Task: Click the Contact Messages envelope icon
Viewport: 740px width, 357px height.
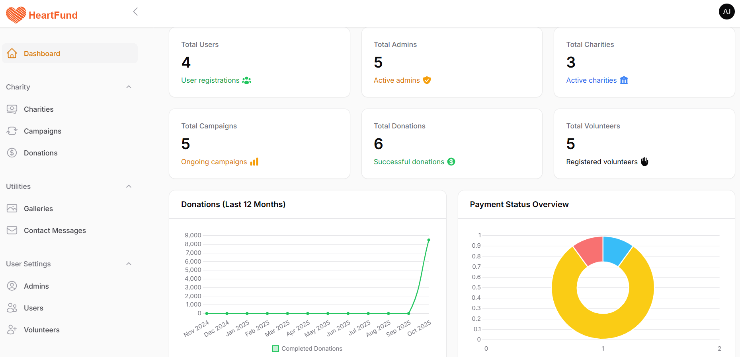Action: 12,230
